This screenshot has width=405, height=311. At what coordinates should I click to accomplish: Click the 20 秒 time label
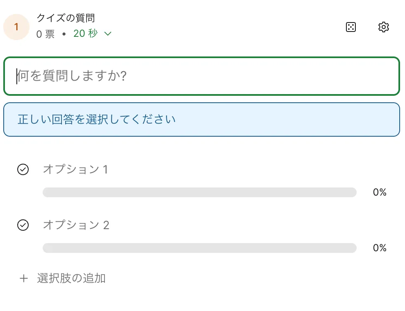click(x=85, y=34)
